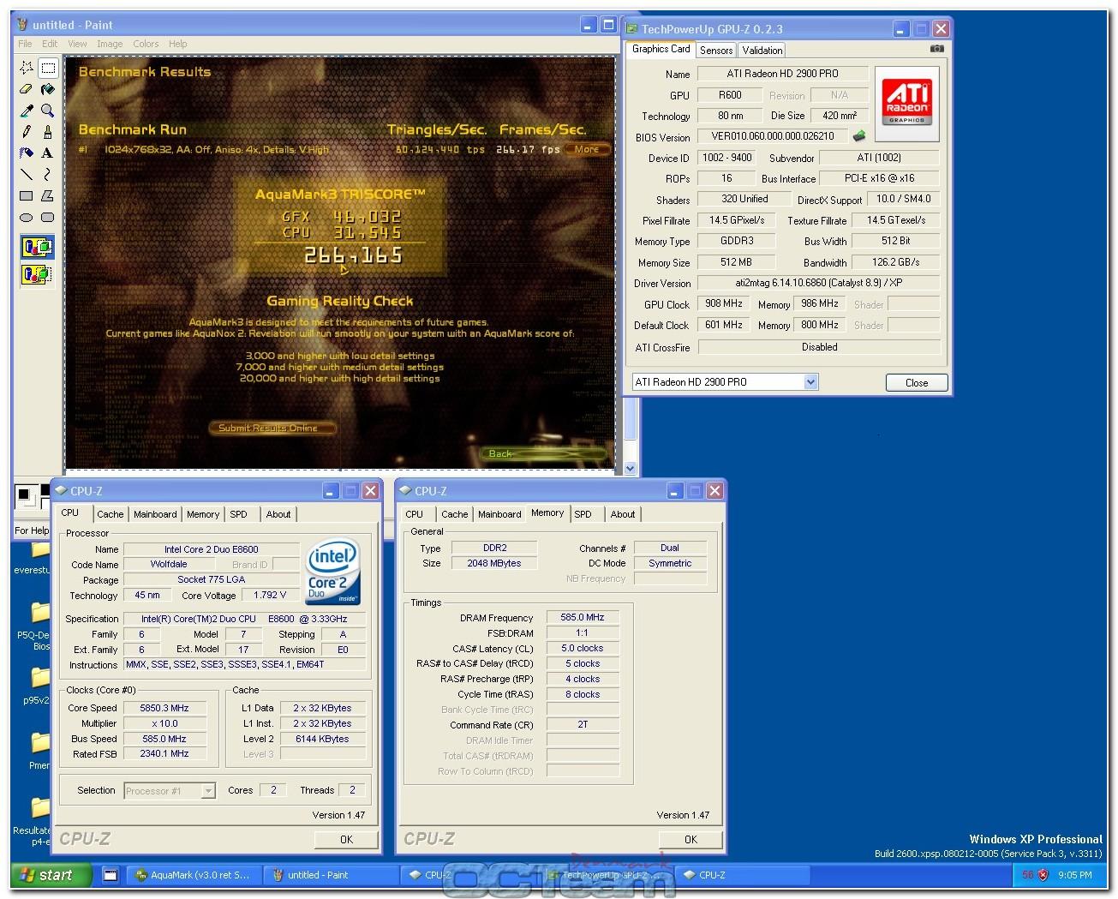
Task: Open the Edit menu in Paint
Action: (x=51, y=44)
